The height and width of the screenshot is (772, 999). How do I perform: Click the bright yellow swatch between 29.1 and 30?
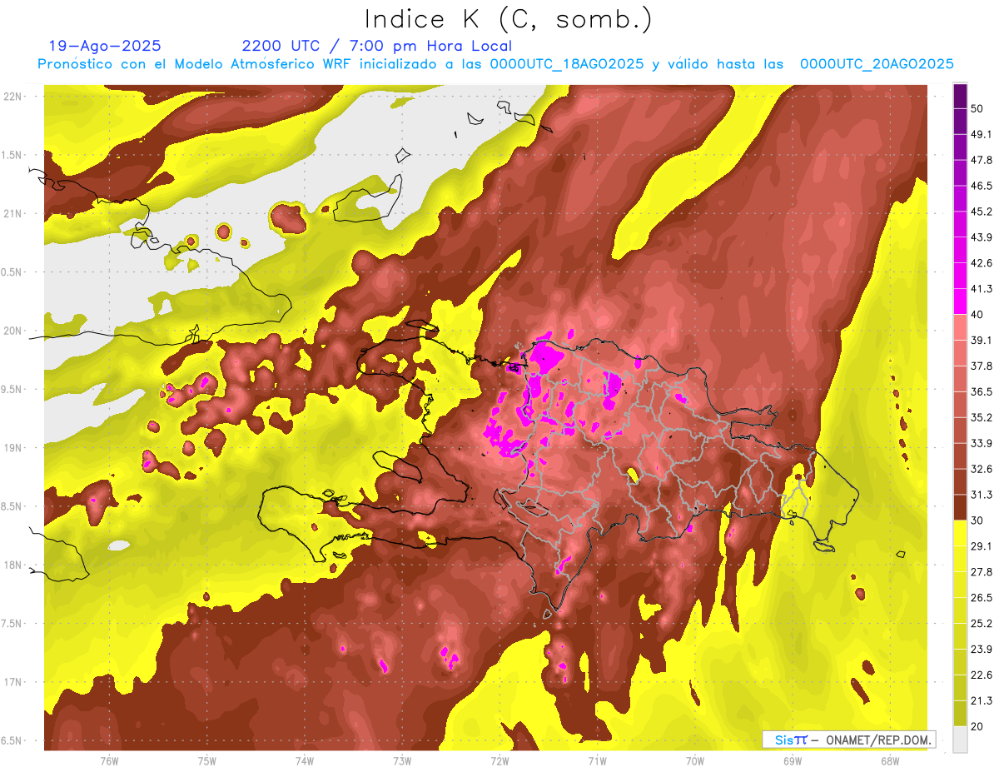point(960,533)
